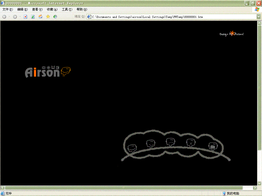Click the smiling face in the cloud

click(132, 148)
